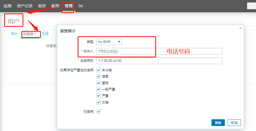Open the 资产记录 menu
Screen dimensions: 256x131
click(25, 6)
